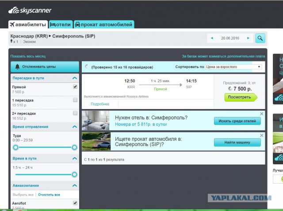Collapse Время в пути section
The width and height of the screenshot is (283, 211).
point(75,158)
